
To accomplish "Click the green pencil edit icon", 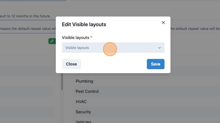I will (52, 41).
